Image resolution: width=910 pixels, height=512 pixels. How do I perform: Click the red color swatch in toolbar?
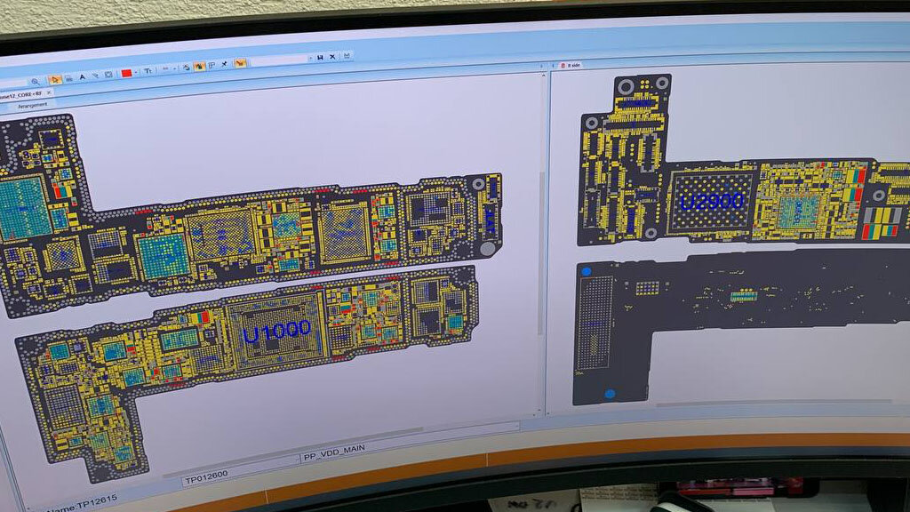click(126, 73)
